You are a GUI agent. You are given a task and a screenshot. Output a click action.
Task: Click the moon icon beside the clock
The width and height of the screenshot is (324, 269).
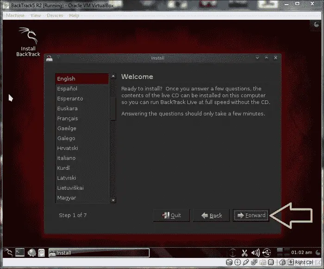[x=318, y=252]
